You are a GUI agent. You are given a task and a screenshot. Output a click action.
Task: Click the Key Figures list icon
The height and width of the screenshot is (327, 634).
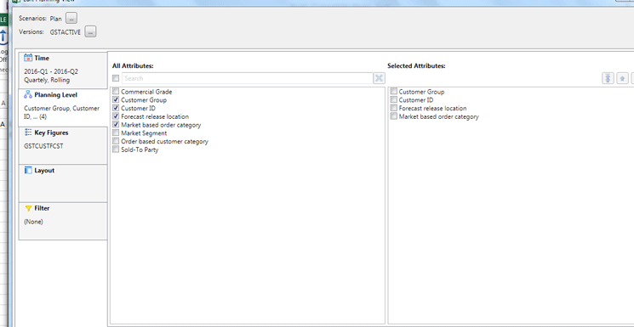28,132
